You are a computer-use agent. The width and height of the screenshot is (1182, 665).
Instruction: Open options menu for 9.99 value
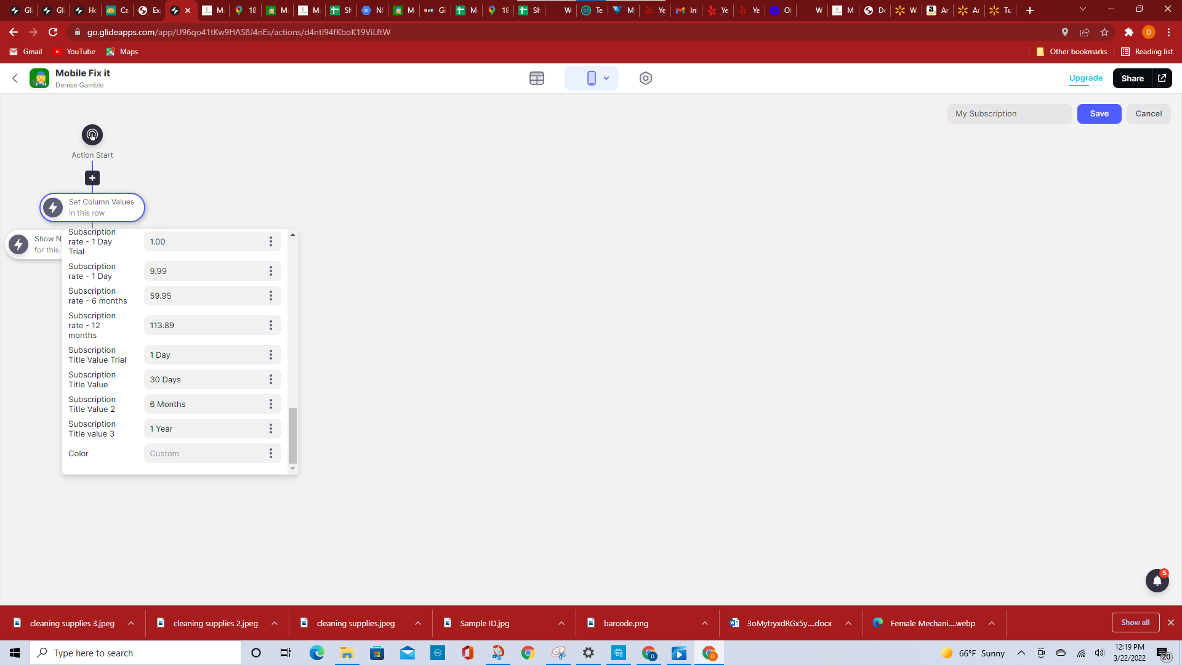pos(270,272)
